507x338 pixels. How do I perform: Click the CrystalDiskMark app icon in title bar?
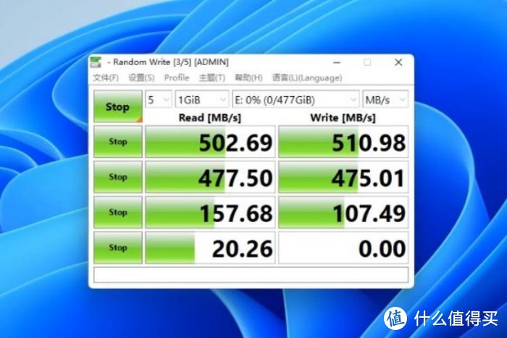(x=96, y=62)
